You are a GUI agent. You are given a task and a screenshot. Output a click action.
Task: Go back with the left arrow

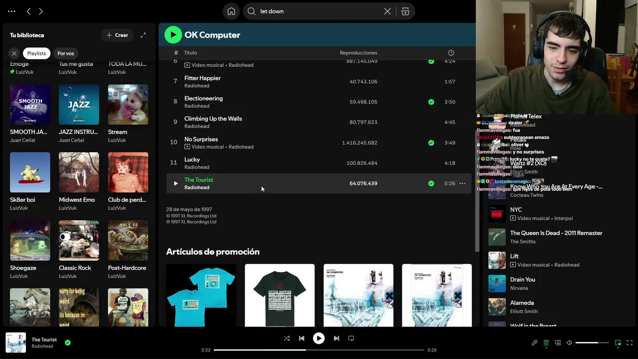(x=28, y=11)
